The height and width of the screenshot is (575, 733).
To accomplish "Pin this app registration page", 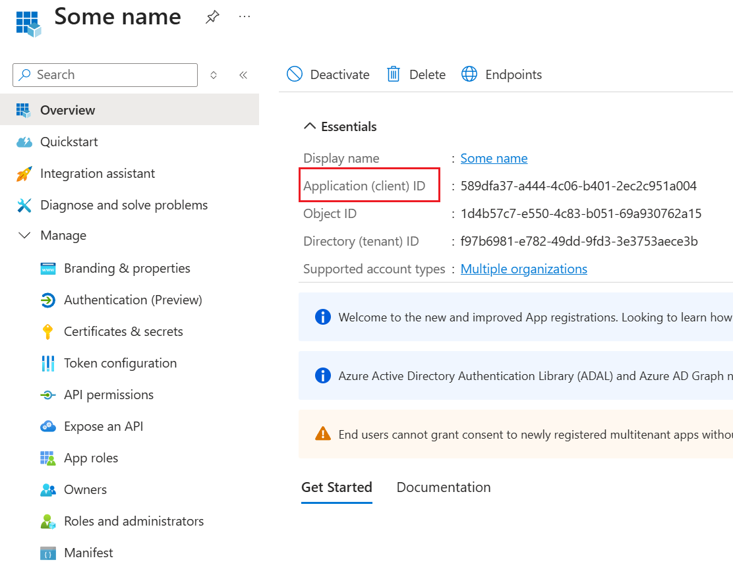I will tap(212, 17).
